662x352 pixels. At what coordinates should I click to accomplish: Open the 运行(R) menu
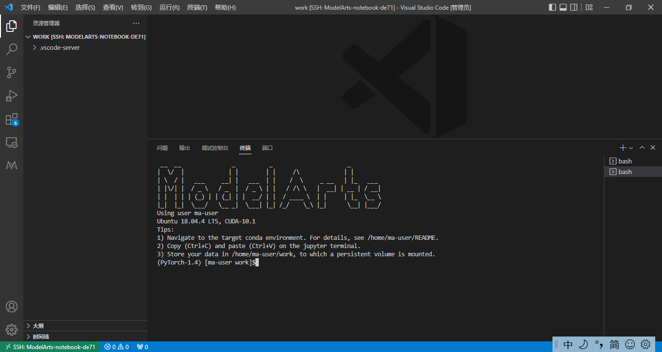point(169,7)
